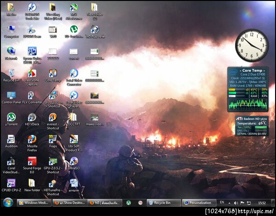Open the GPU-Z.0.5.2 - Shortcut icon
Screen dimensions: 276x216
[53, 165]
